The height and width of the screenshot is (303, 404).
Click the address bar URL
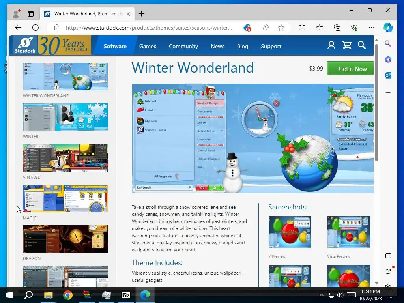[x=149, y=28]
